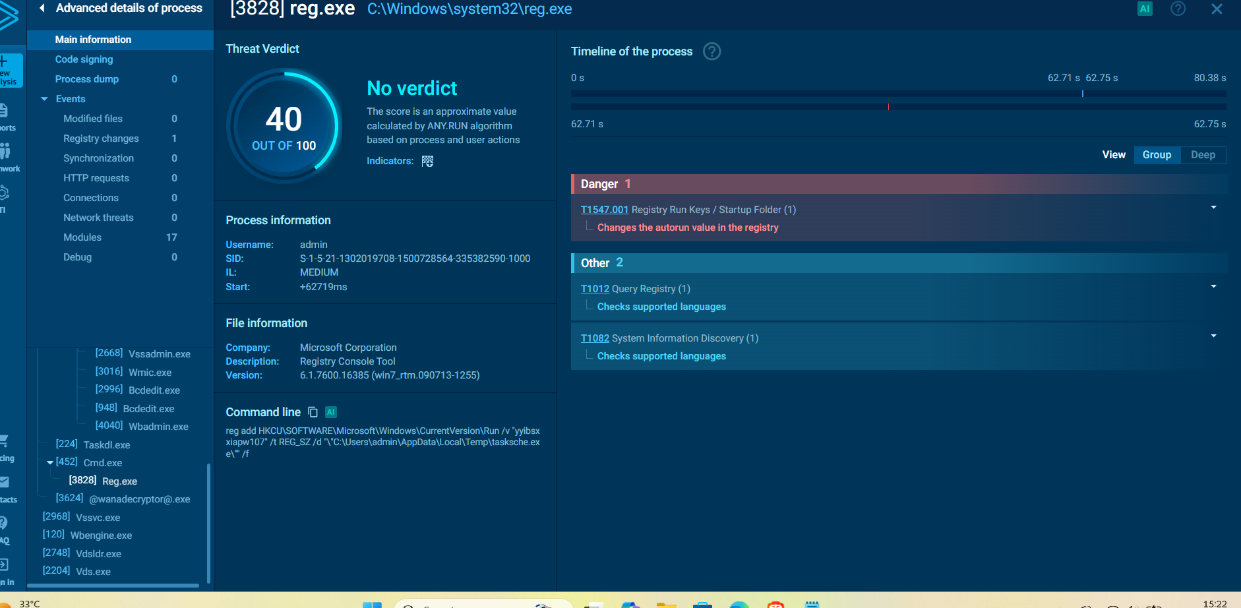Screen dimensions: 1241x608
Task: Open the Contacts sidebar icon
Action: (8, 489)
